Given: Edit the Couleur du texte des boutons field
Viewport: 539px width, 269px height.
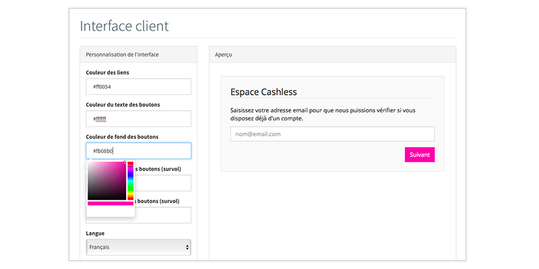Looking at the screenshot, I should [x=139, y=119].
